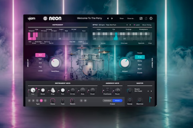
Task: Select the Ride mic channel icon
Action: (83, 90)
